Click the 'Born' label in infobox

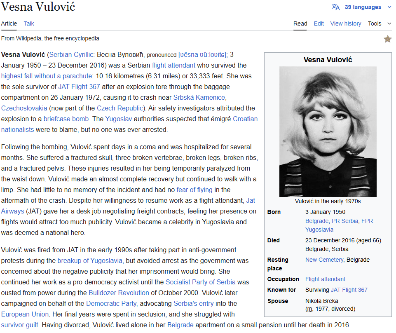click(274, 212)
